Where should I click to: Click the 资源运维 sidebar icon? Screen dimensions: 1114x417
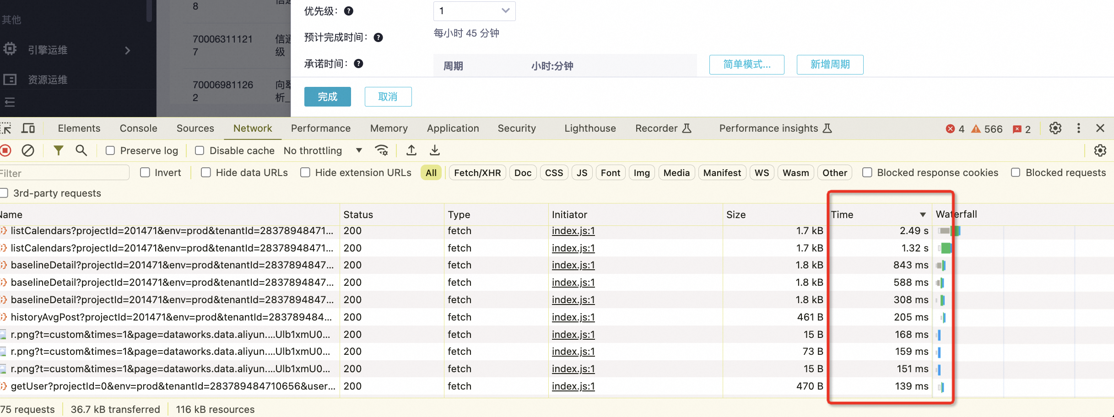[10, 80]
